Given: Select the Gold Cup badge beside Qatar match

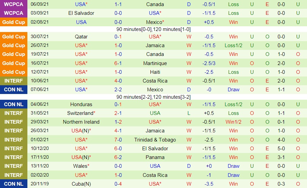Looking at the screenshot, I should (14, 37).
